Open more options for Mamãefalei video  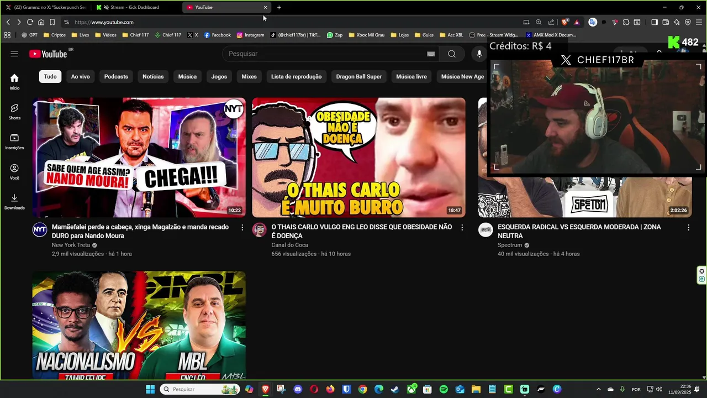click(242, 227)
